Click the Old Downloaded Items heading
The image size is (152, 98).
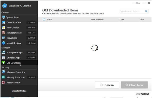point(60,10)
